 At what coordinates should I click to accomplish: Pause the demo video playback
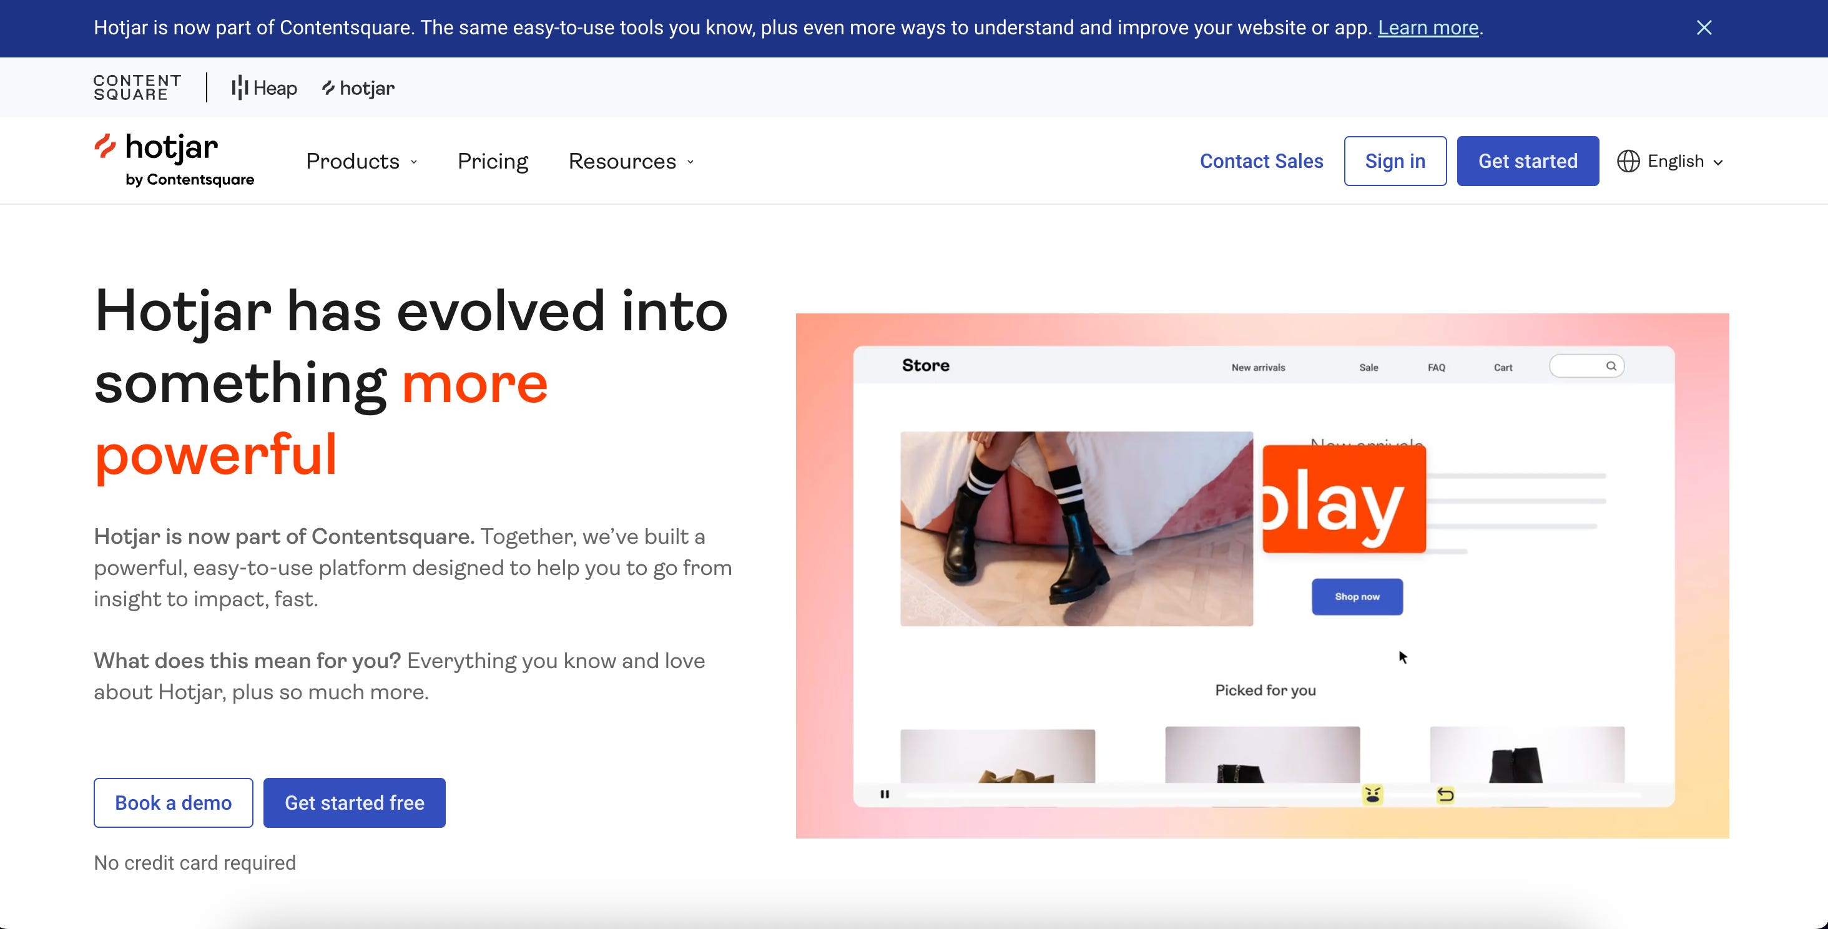click(884, 794)
